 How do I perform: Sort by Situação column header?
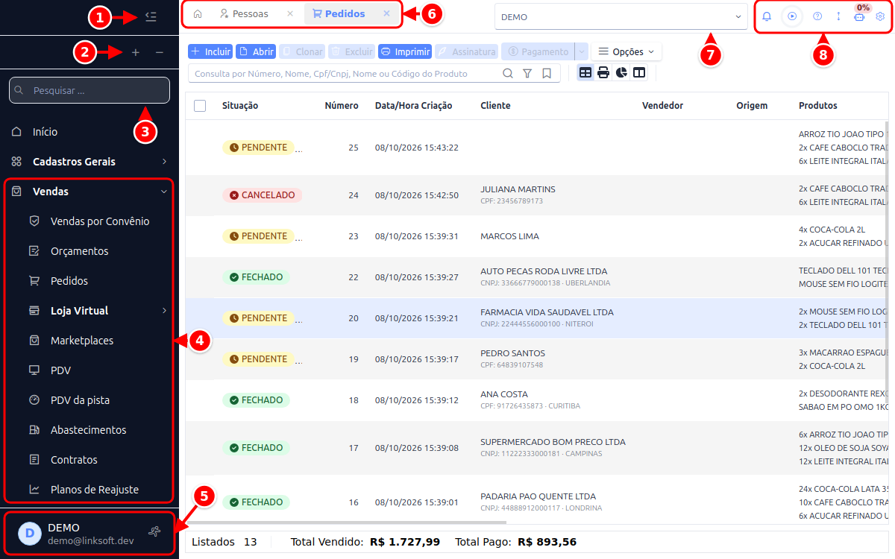tap(240, 106)
